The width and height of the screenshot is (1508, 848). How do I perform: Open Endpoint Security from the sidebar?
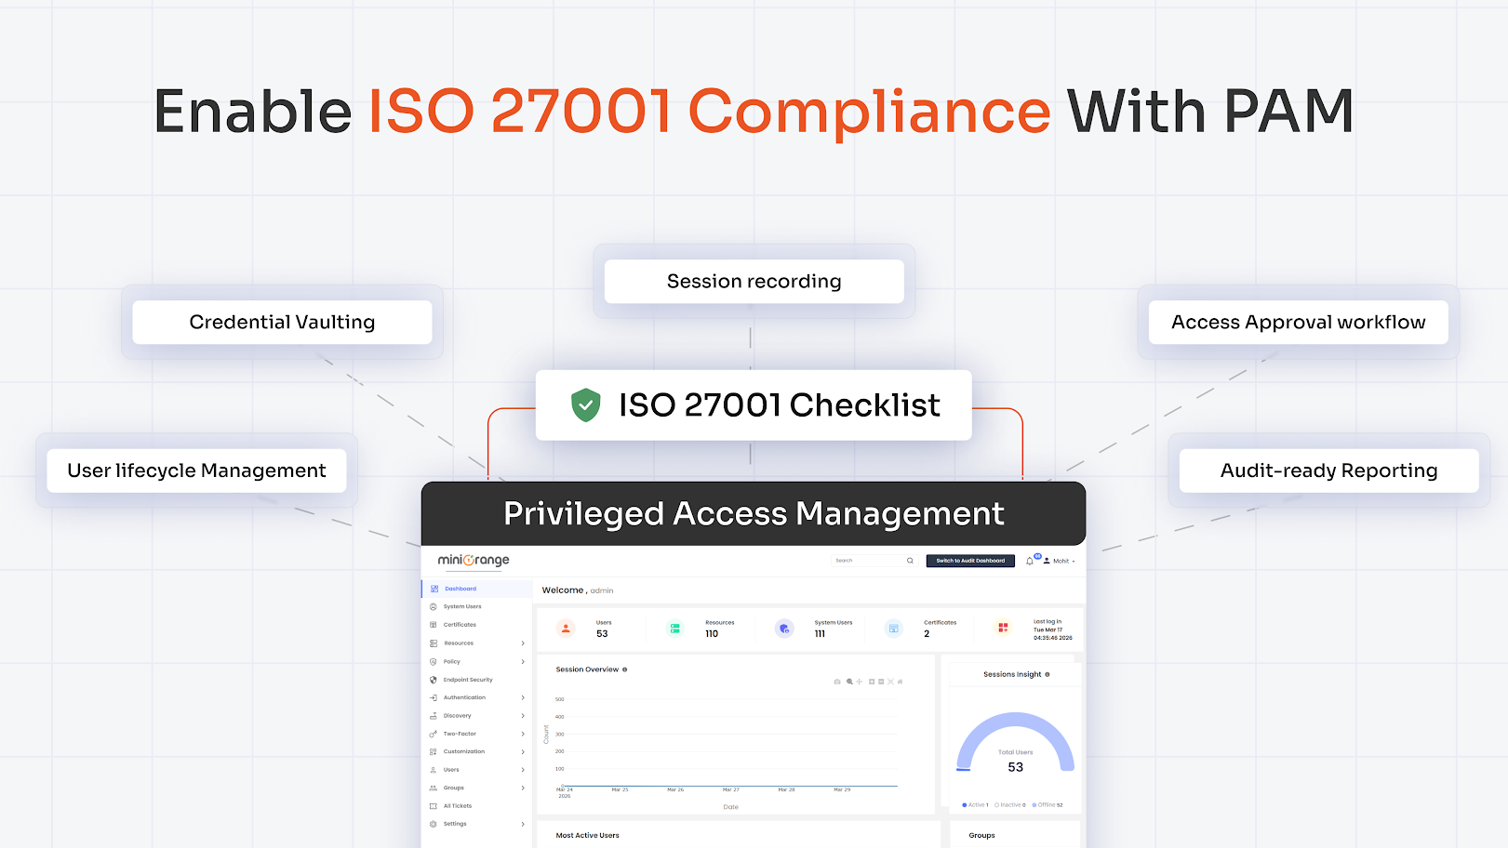point(468,680)
